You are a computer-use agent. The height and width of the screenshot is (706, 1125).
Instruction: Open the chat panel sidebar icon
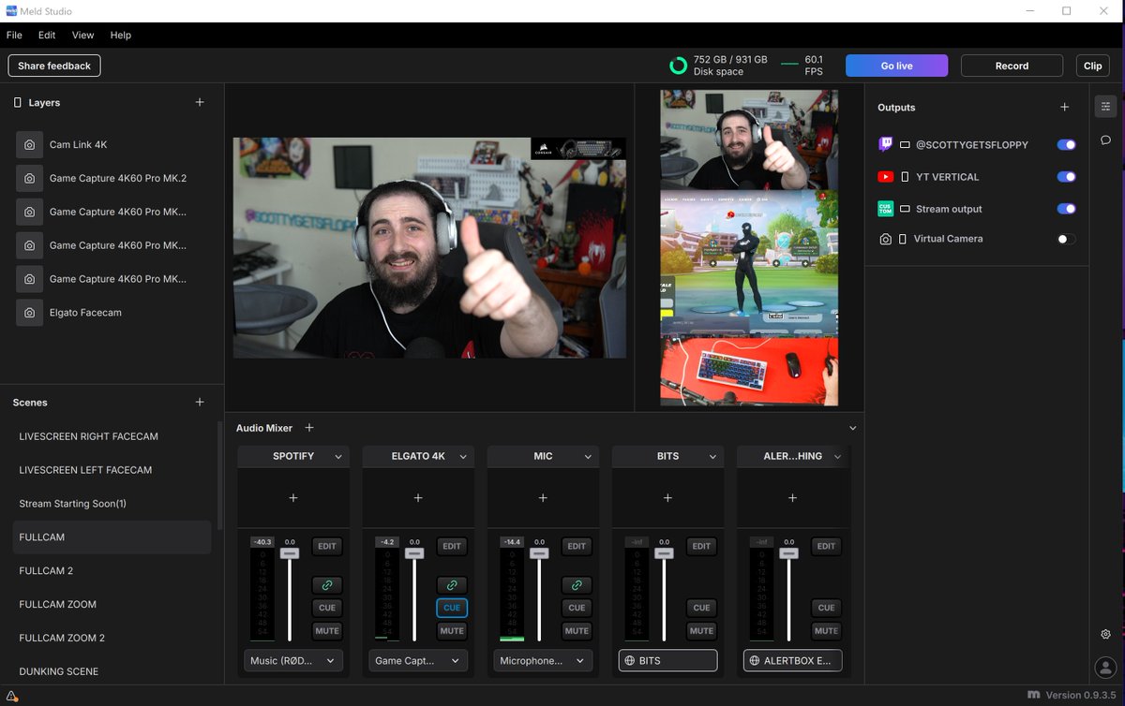(x=1105, y=140)
